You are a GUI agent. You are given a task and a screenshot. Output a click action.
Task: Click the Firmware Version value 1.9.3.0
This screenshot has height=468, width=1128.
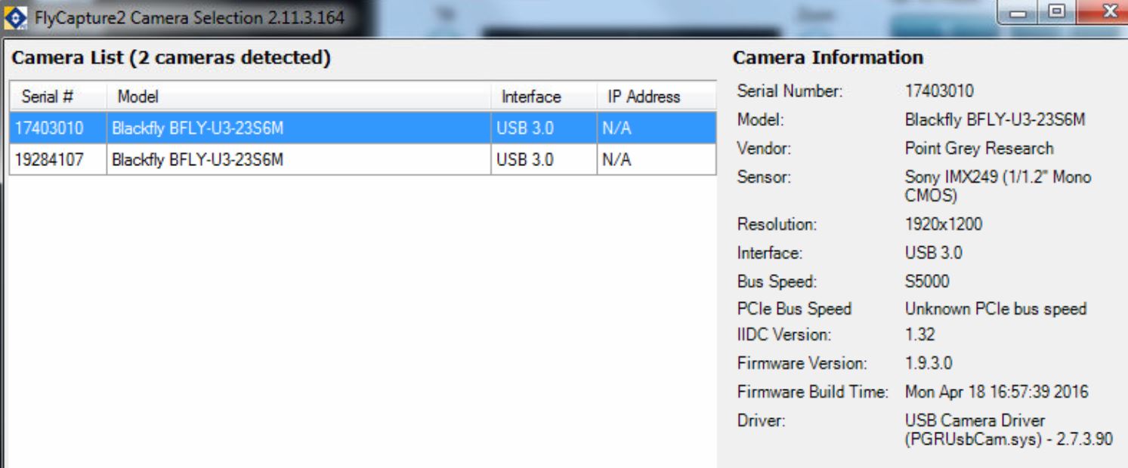[x=928, y=364]
